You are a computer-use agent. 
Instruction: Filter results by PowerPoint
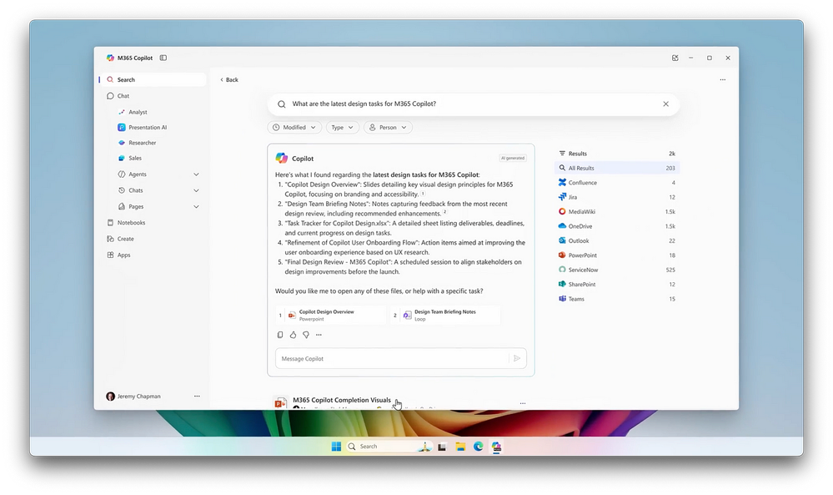click(x=617, y=255)
